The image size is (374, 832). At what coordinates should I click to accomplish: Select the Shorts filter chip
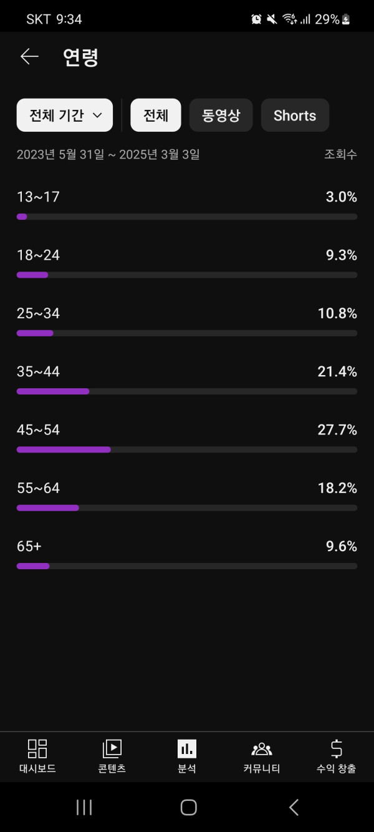(x=295, y=115)
